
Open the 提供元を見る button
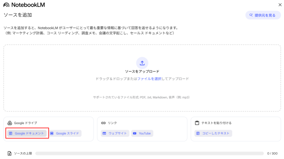[x=263, y=15]
